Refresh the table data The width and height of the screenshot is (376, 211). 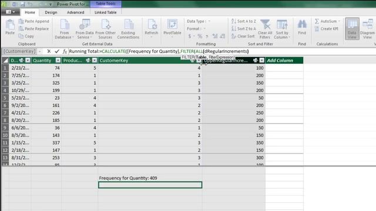152,29
